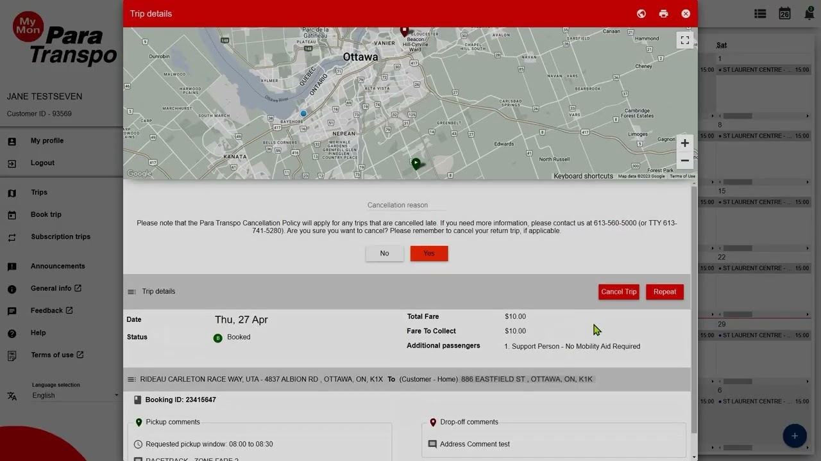Select the dark red destination marker on map

(x=404, y=31)
